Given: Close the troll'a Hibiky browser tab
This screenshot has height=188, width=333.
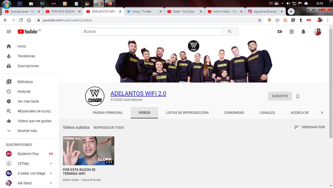Looking at the screenshot, I should 241,11.
